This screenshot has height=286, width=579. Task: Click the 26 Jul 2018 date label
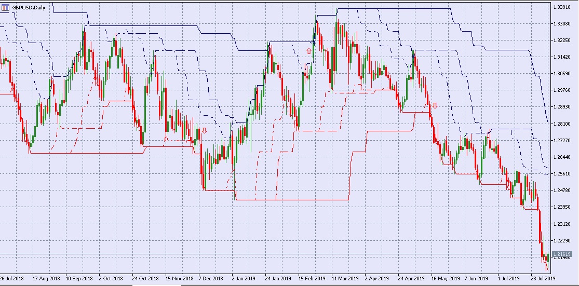[12, 278]
